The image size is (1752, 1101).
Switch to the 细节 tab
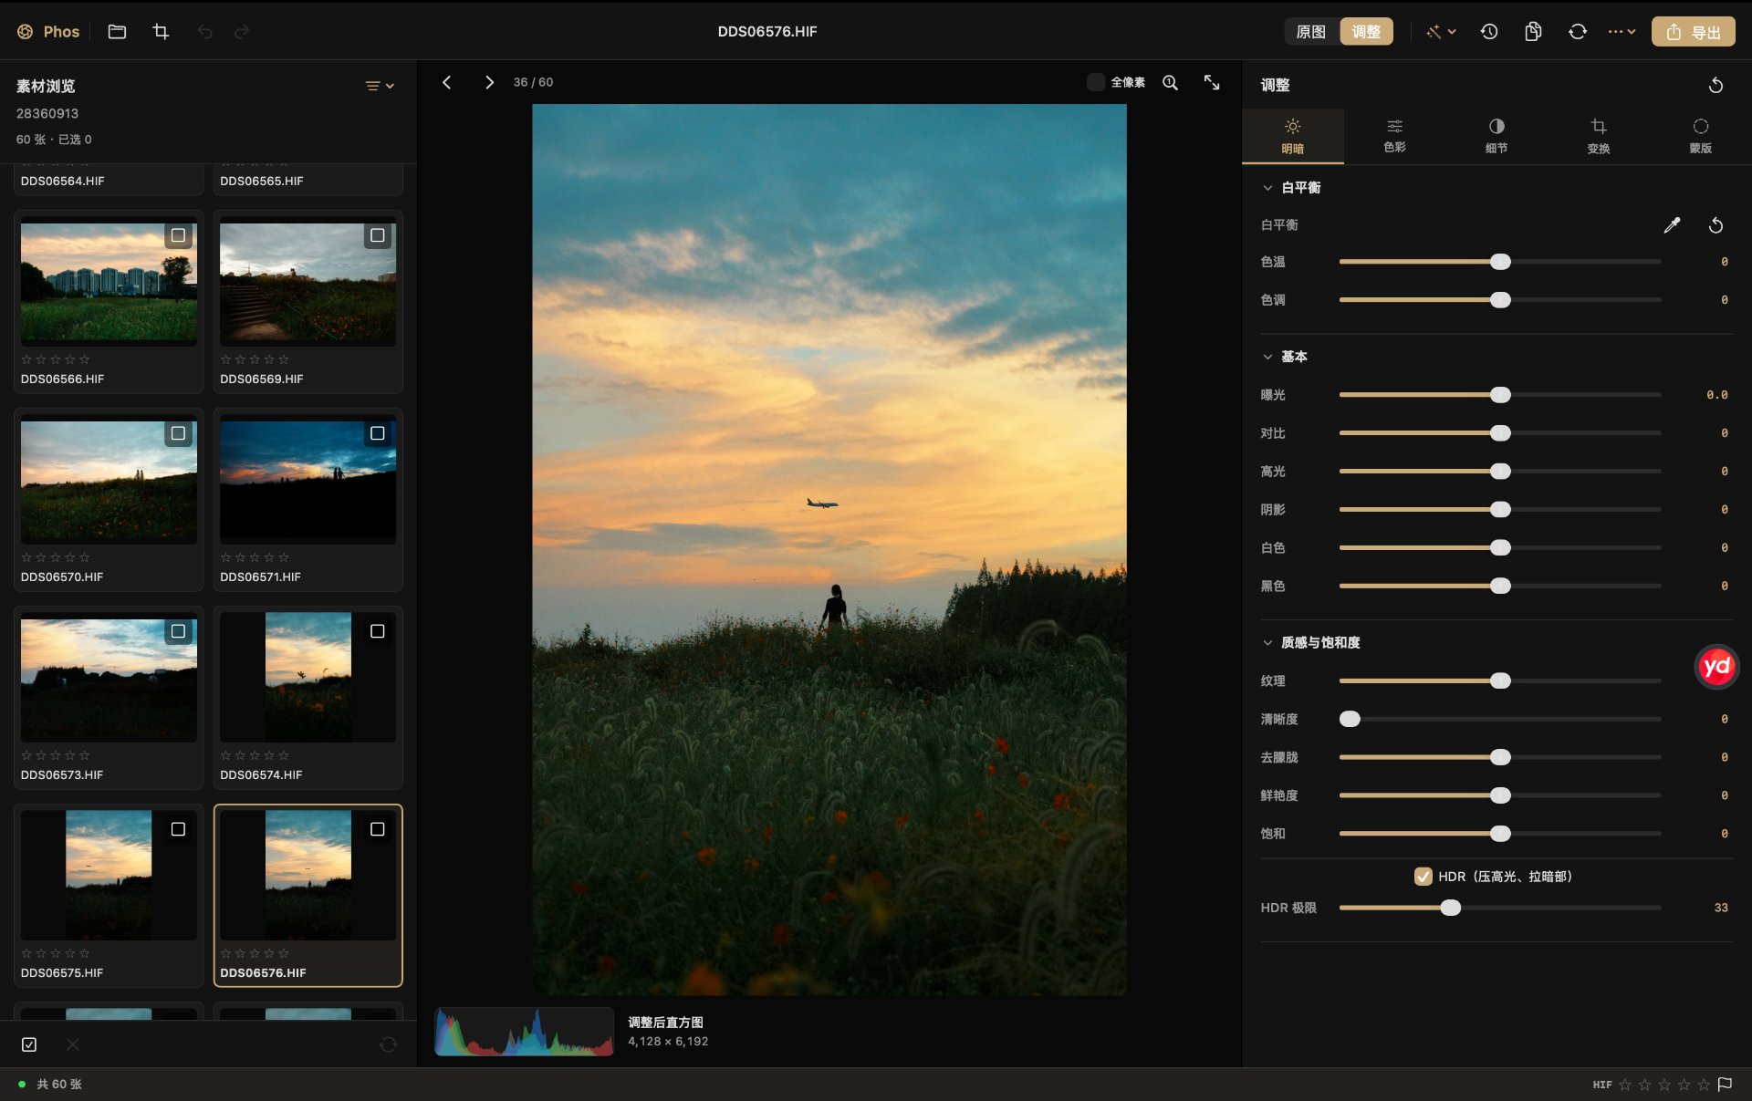coord(1496,136)
